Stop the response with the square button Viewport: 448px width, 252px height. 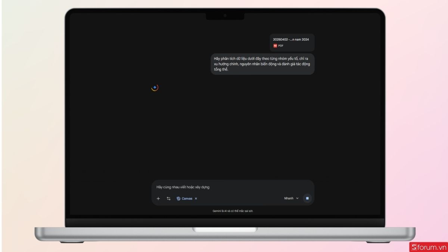pyautogui.click(x=307, y=198)
